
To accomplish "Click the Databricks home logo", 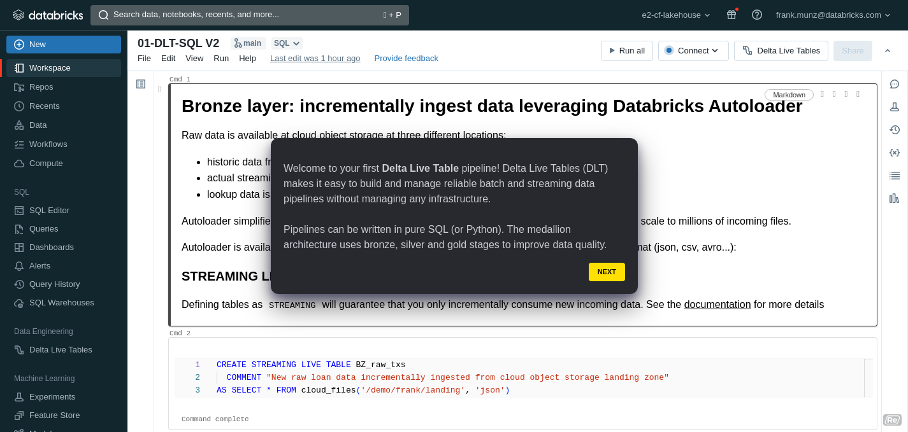I will [x=48, y=15].
